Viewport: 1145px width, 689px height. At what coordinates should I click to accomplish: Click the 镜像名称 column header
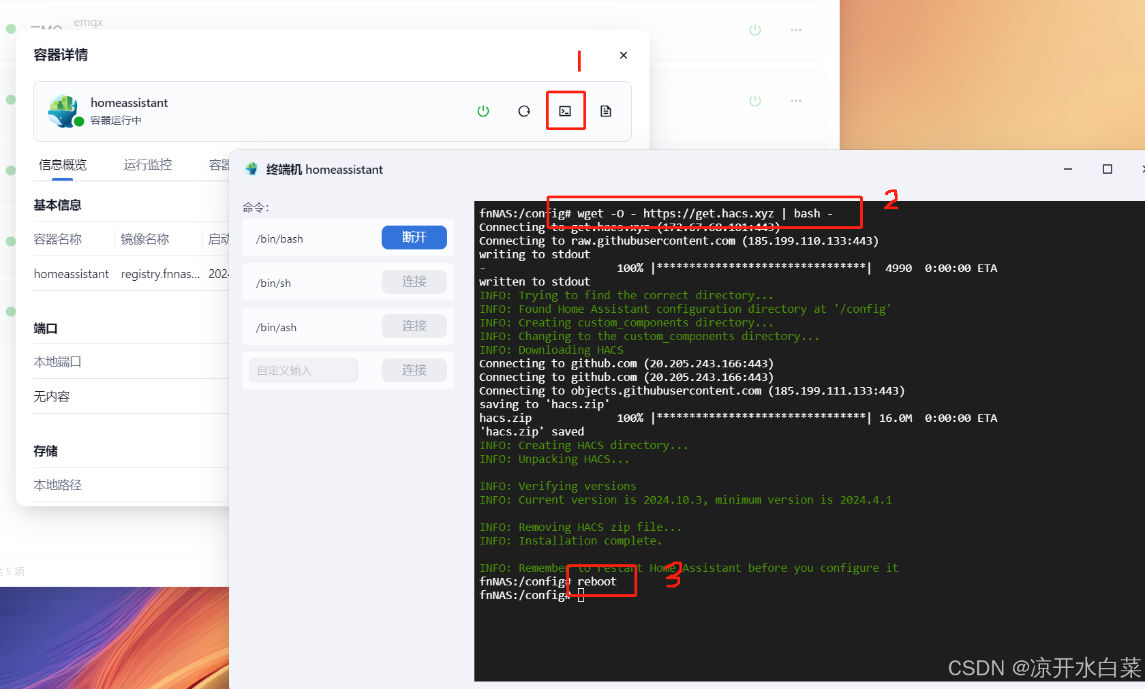145,239
